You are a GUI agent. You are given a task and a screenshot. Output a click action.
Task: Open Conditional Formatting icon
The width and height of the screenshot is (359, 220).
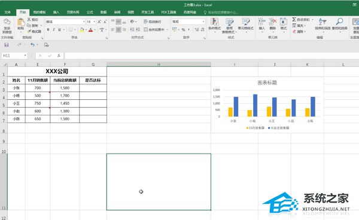click(214, 22)
